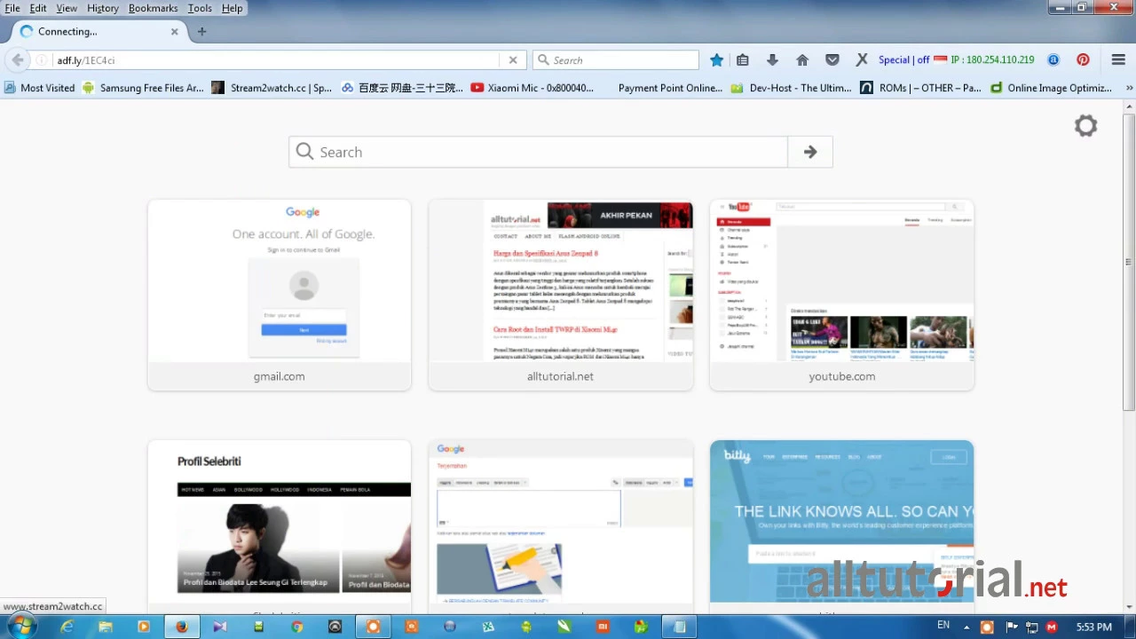Open the Downloads arrow icon
This screenshot has height=639, width=1136.
(772, 59)
